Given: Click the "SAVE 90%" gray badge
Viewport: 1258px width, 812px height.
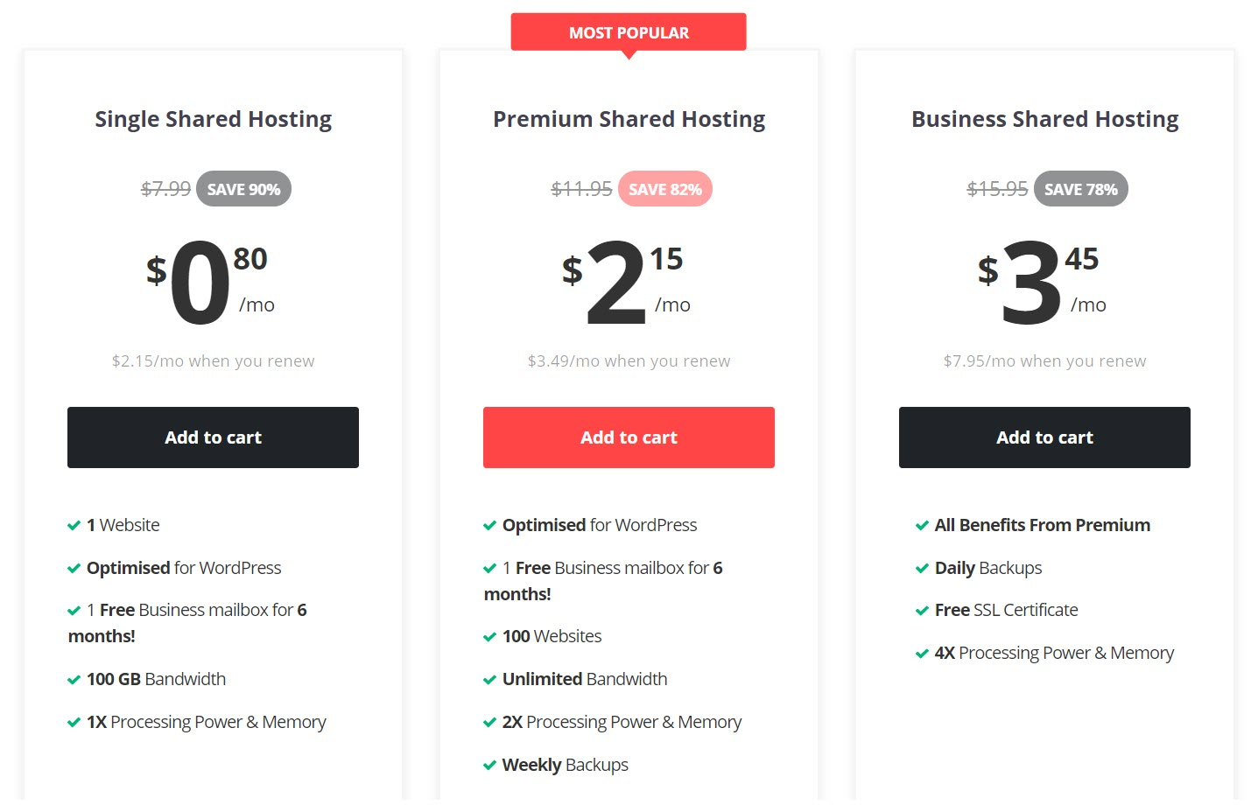Looking at the screenshot, I should pyautogui.click(x=243, y=189).
